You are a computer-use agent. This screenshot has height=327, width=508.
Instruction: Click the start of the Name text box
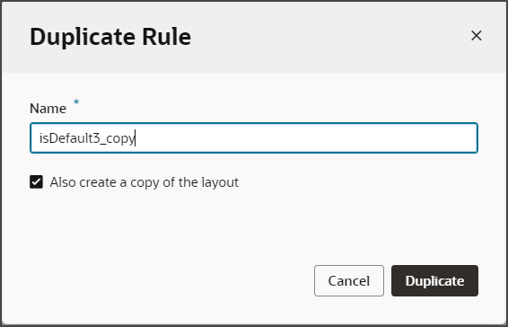pos(36,137)
